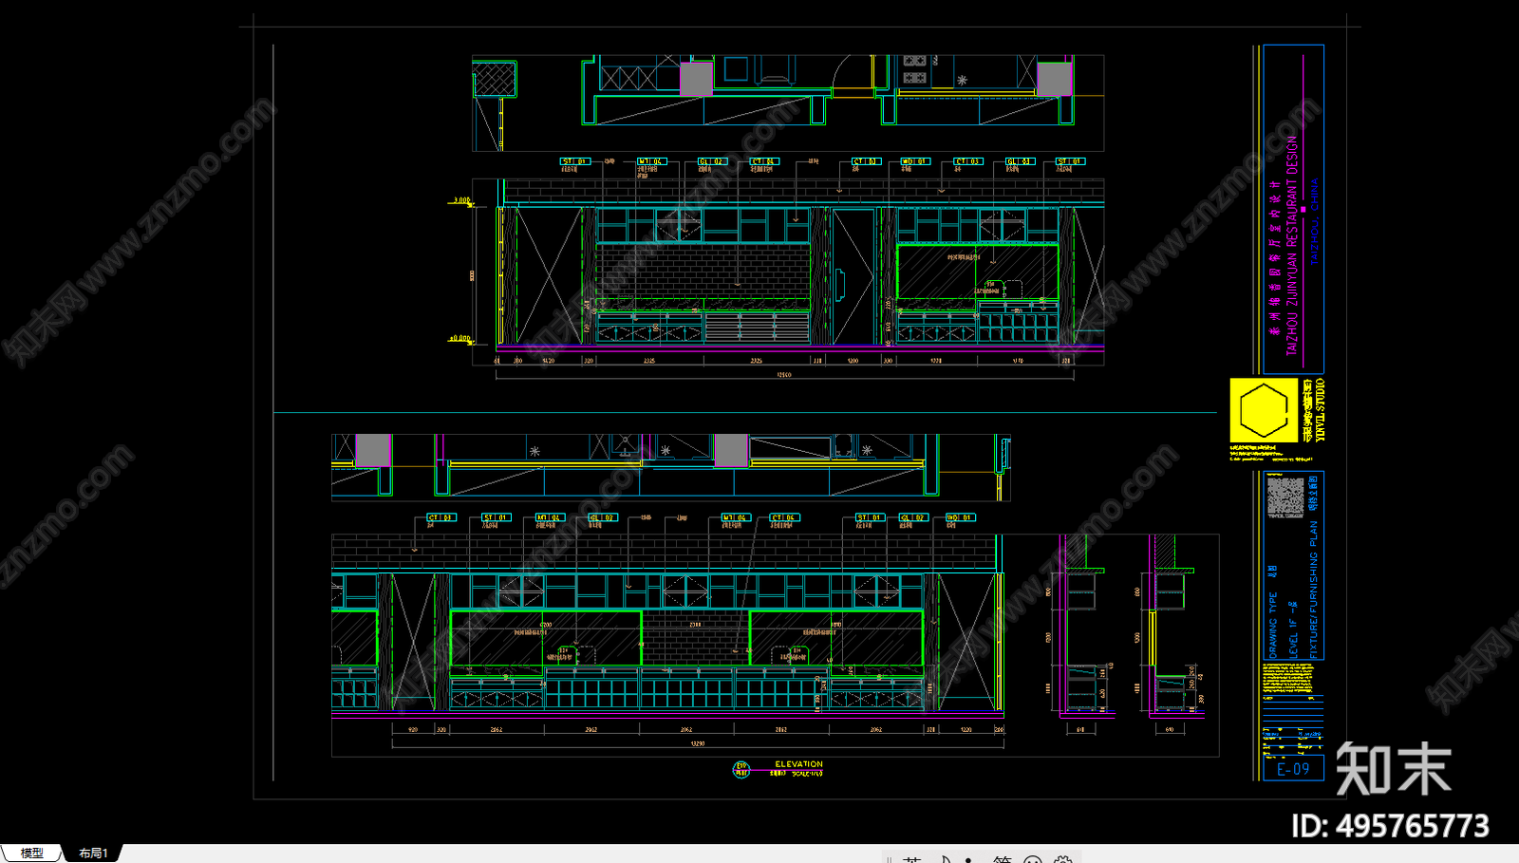1519x863 pixels.
Task: Select the E-09 sheet number text
Action: click(1293, 769)
